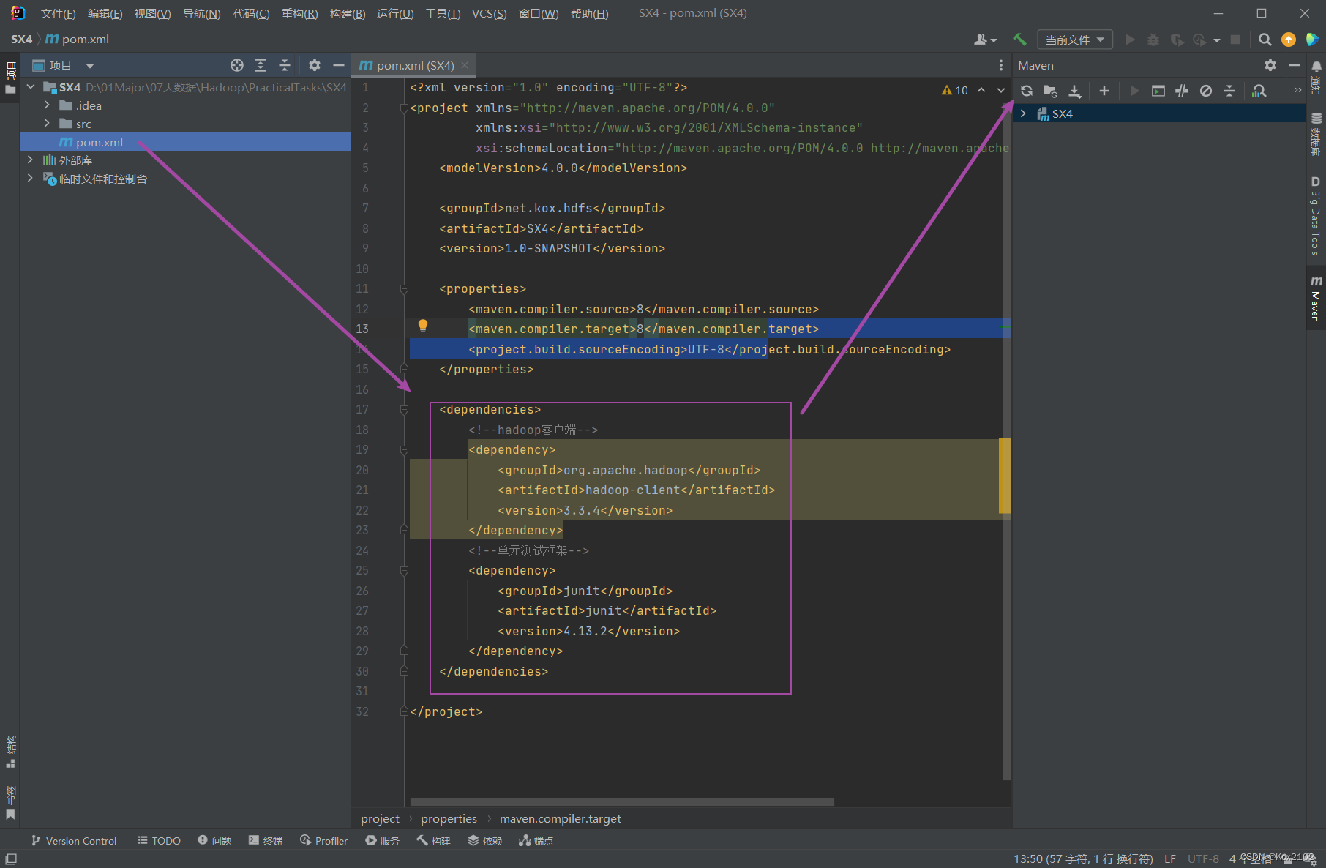Open Profiler tool window
Screen dimensions: 1326x868
tap(324, 841)
